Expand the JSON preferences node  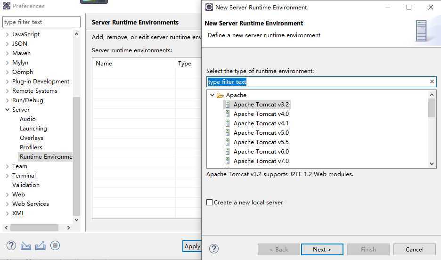pos(8,44)
